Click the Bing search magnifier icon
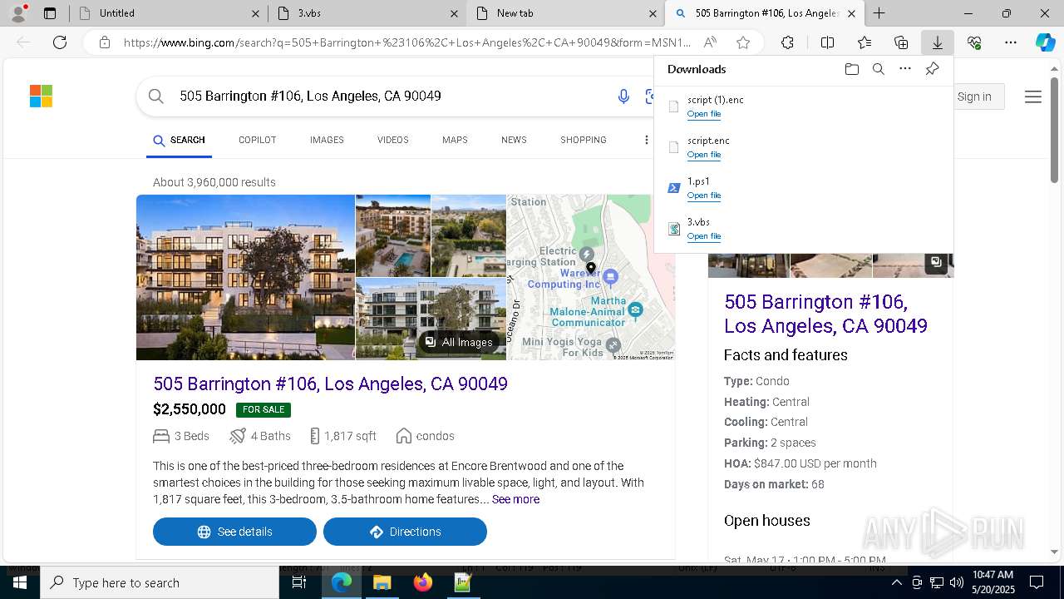Image resolution: width=1064 pixels, height=599 pixels. (155, 97)
